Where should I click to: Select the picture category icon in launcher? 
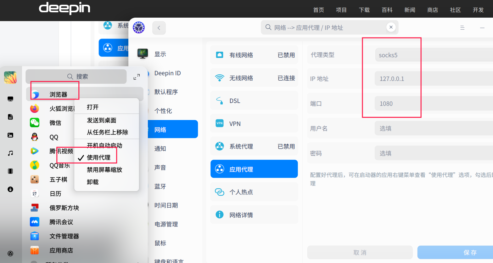coord(10,135)
